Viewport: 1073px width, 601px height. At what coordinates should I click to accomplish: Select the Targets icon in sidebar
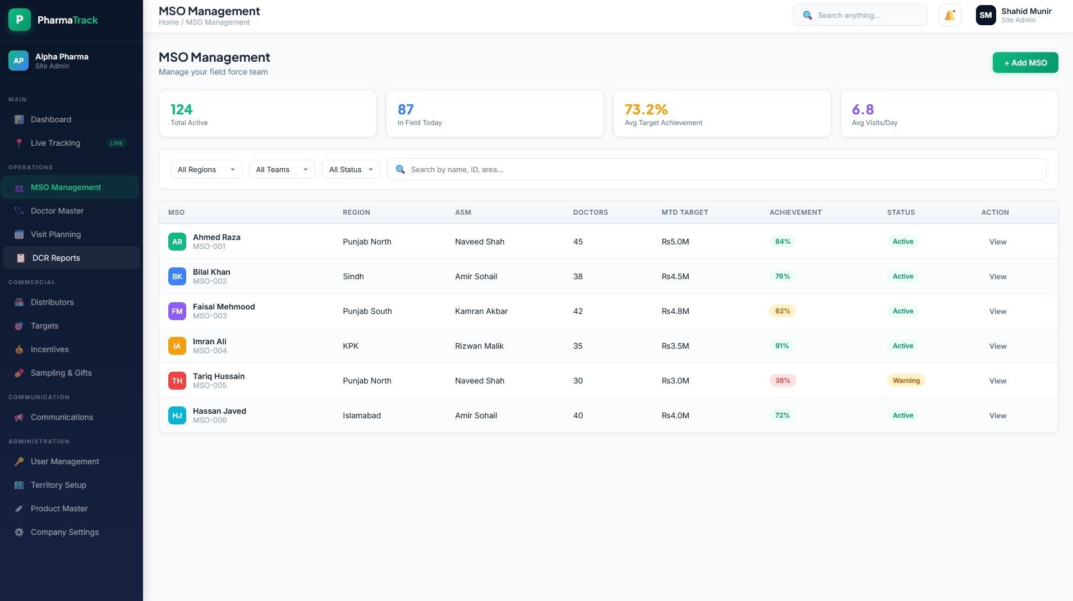[19, 326]
